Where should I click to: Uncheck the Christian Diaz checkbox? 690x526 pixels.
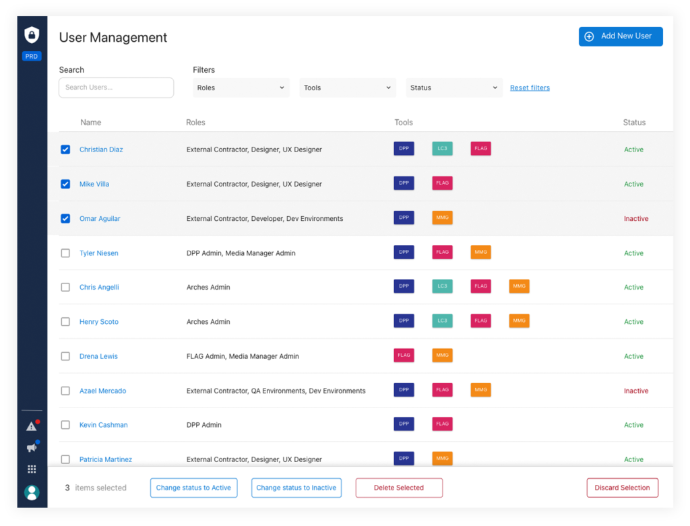[x=65, y=150]
